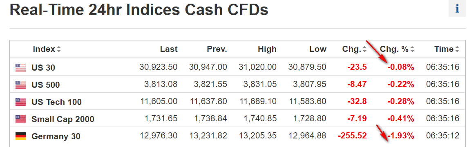
Task: Sort by Chg. column sort arrows
Action: 364,49
